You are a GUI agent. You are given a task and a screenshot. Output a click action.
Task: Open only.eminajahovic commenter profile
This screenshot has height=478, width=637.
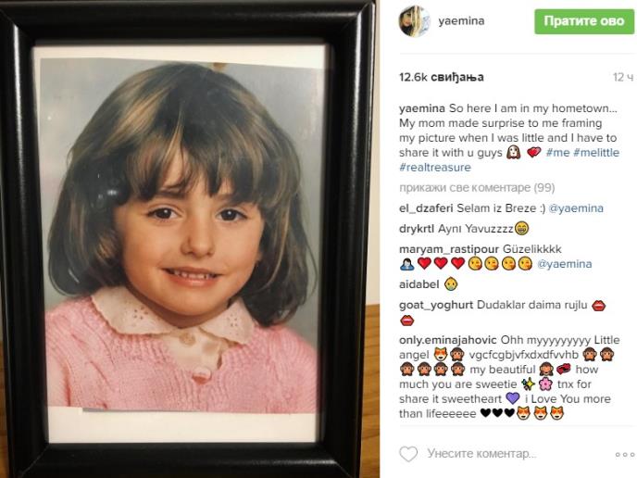point(448,340)
